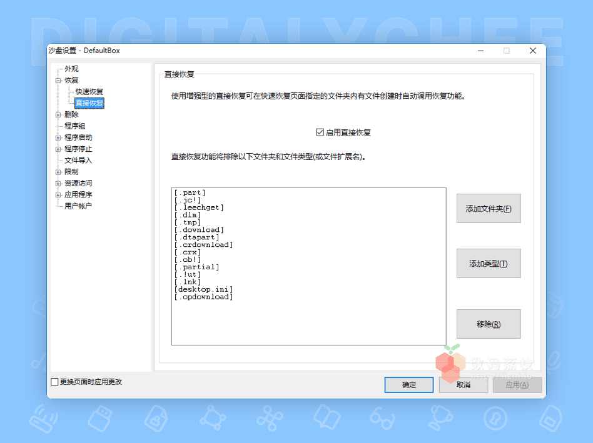The width and height of the screenshot is (593, 443).
Task: Select the 限制 tree label
Action: pyautogui.click(x=71, y=172)
